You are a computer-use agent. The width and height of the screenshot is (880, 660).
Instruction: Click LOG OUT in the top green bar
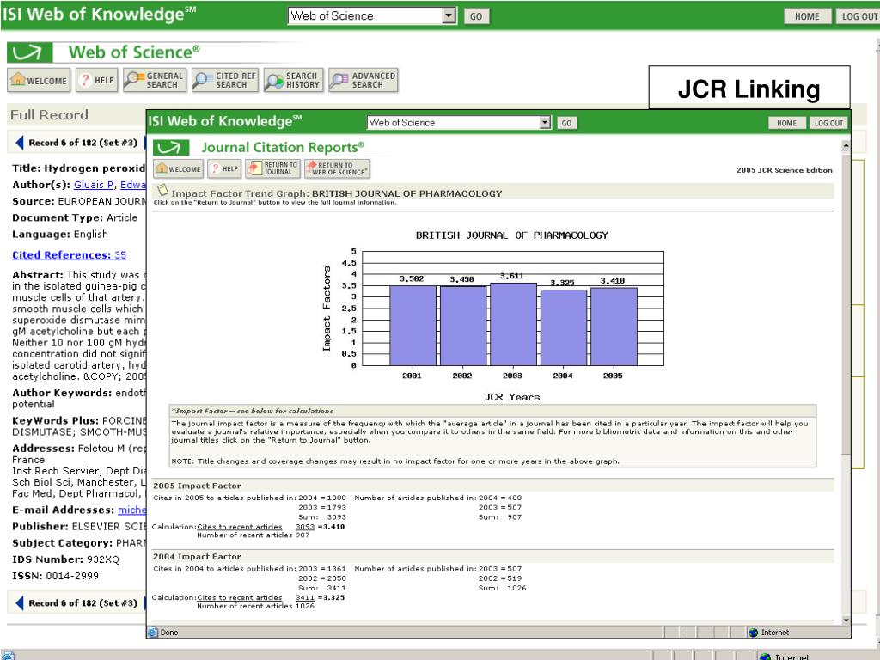tap(859, 16)
